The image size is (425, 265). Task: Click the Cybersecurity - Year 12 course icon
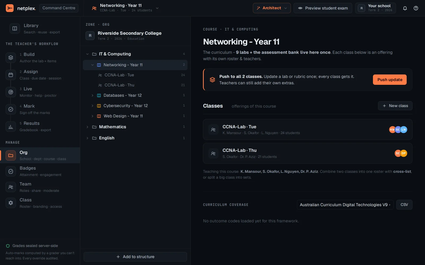point(99,106)
